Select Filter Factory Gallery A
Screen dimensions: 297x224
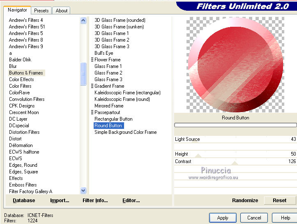(31, 191)
